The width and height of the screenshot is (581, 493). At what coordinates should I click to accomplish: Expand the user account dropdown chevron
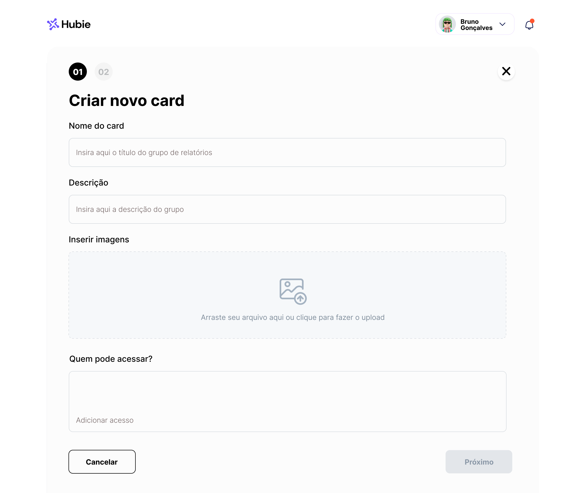tap(502, 24)
